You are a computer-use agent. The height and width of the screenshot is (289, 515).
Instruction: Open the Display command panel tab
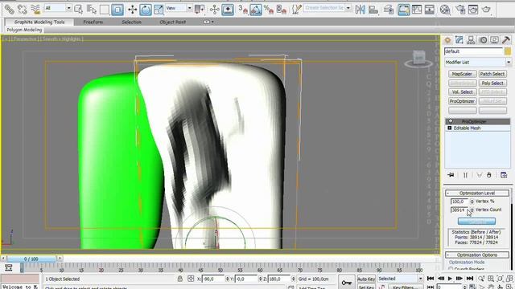coord(494,40)
